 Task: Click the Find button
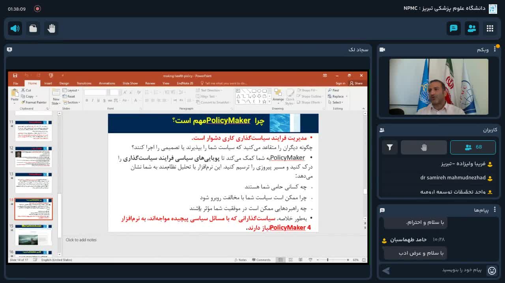click(x=333, y=90)
